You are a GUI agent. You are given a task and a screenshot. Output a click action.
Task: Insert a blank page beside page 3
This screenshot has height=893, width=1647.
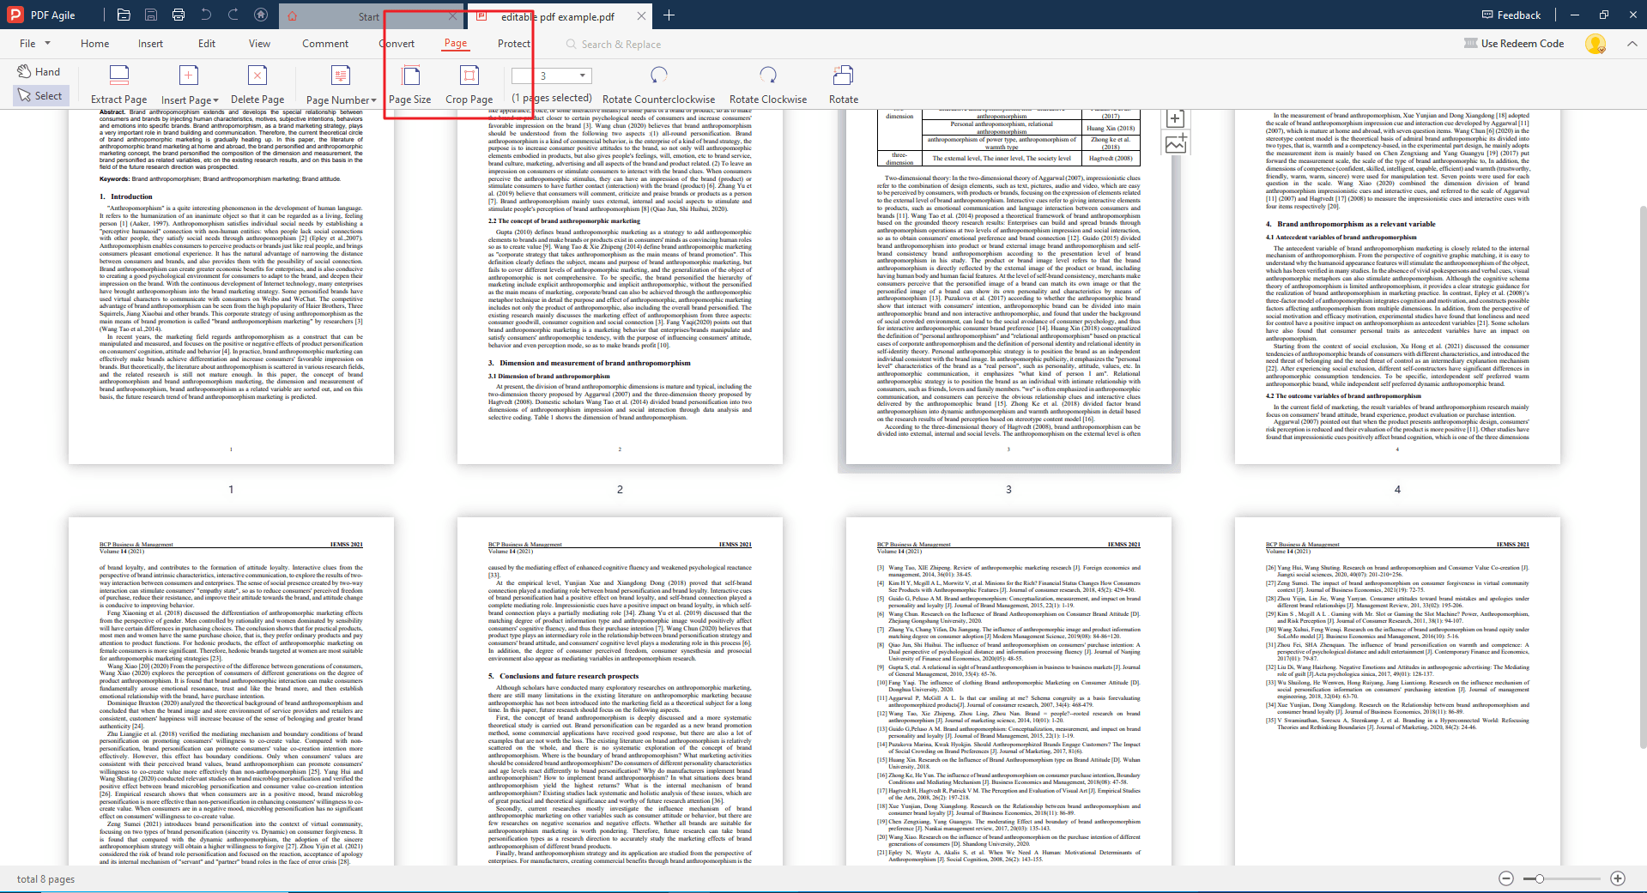pyautogui.click(x=1176, y=119)
